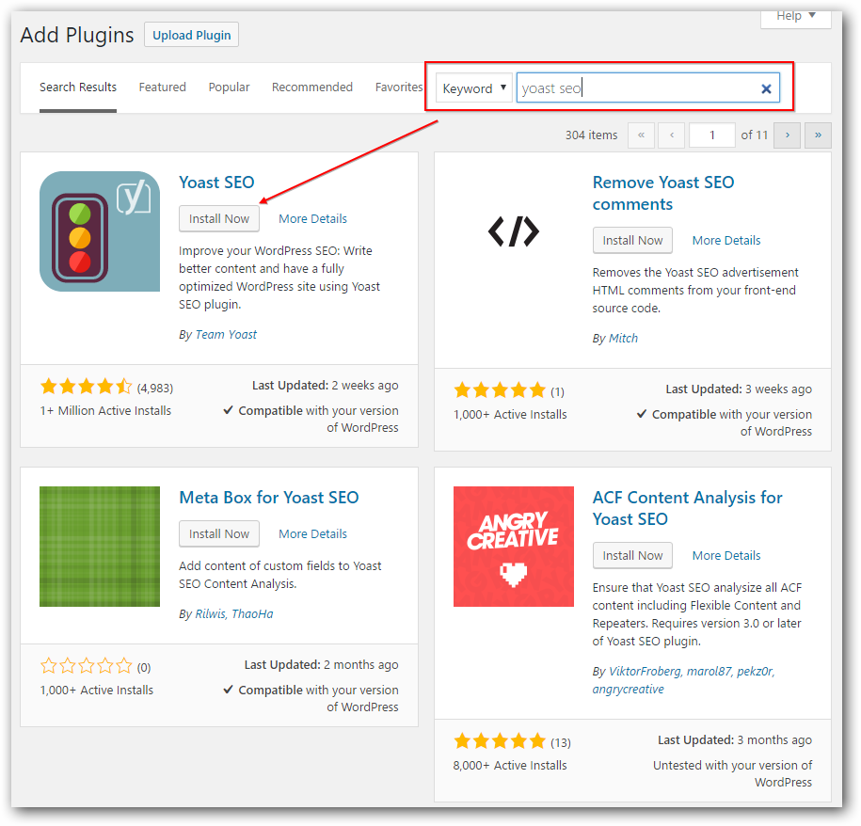The width and height of the screenshot is (861, 826).
Task: Clear the search field with the X icon
Action: (x=766, y=88)
